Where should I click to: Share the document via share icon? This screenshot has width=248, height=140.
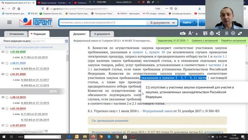[218, 33]
